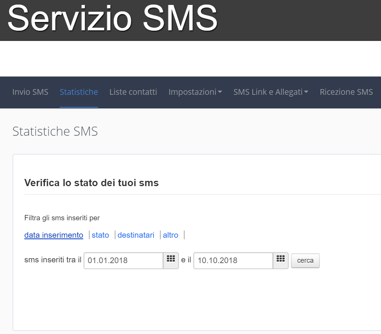The image size is (381, 334).
Task: Expand the Impostazioni dropdown menu
Action: (195, 92)
